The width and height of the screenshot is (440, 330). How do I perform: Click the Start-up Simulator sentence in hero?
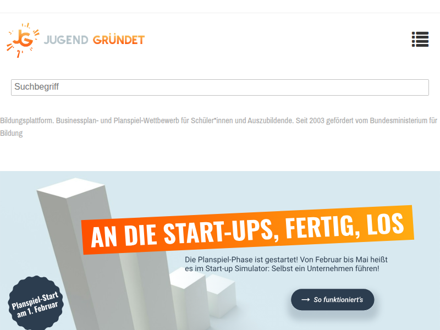pos(282,268)
